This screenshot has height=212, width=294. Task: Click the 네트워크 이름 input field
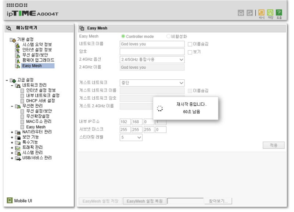click(151, 44)
